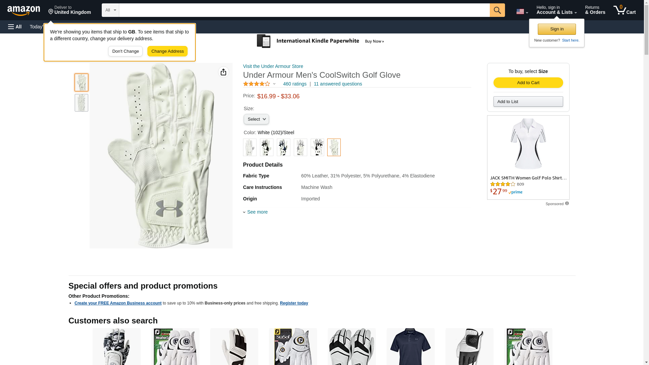Screen dimensions: 649x365
Task: Open the search category All dropdown
Action: pos(110,10)
